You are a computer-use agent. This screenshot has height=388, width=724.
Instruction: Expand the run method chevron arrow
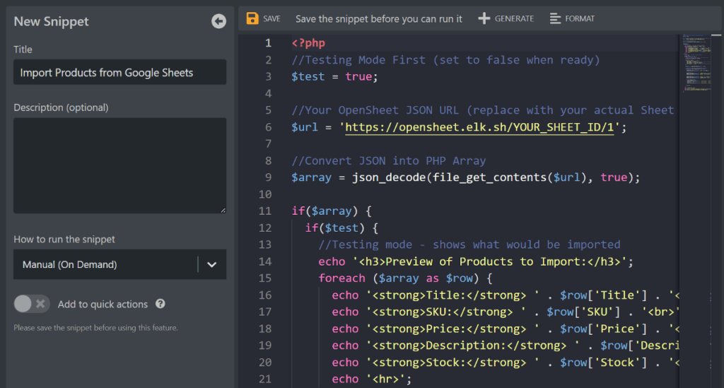point(211,265)
